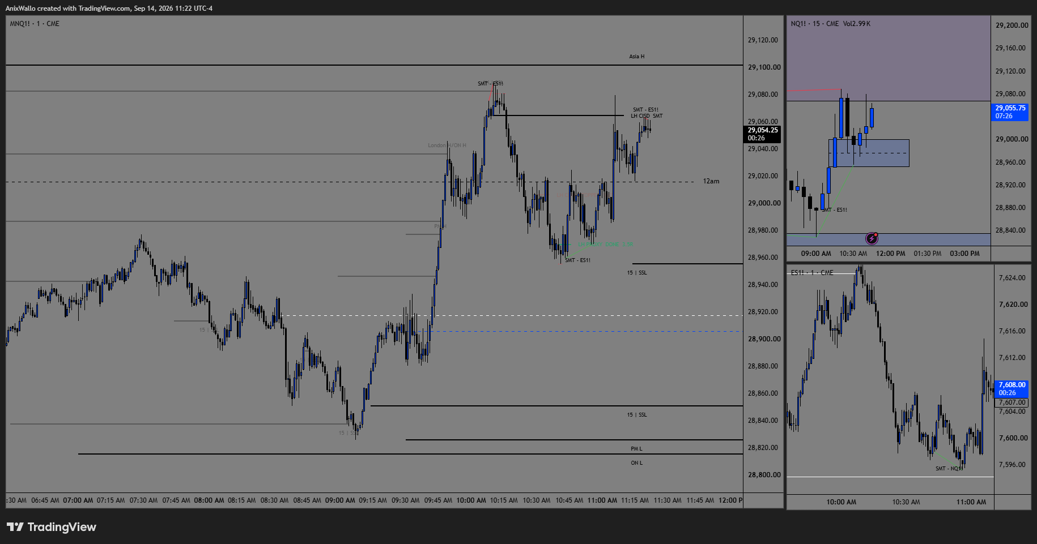Viewport: 1037px width, 544px height.
Task: Click the 7,624.00 level on the ES price scale
Action: pyautogui.click(x=1012, y=278)
